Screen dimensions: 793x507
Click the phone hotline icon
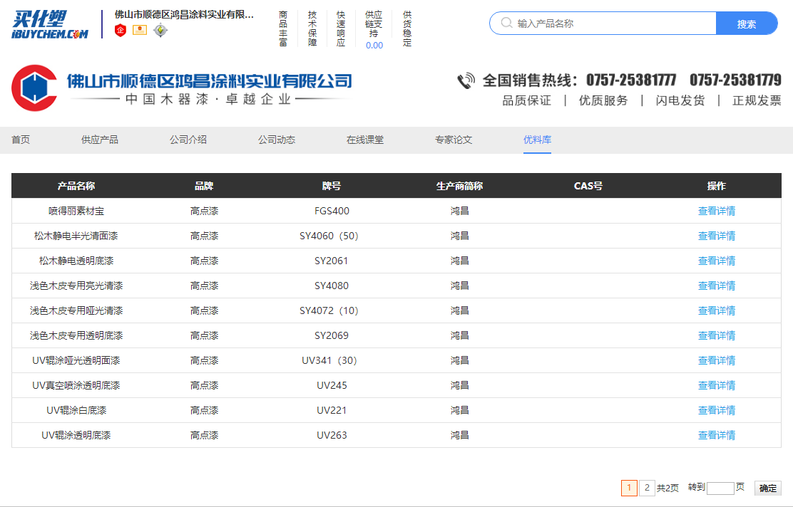point(466,80)
